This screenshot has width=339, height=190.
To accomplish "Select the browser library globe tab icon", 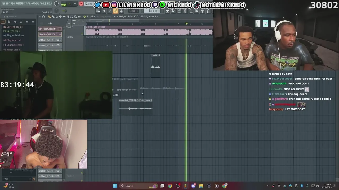I will [21, 22].
